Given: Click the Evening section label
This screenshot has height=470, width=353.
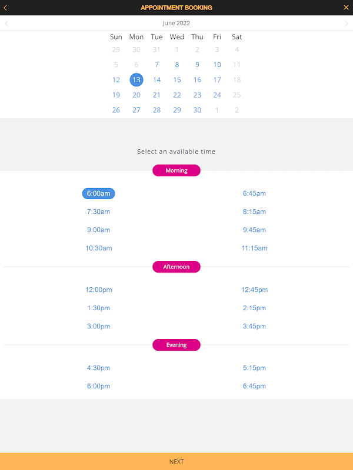Looking at the screenshot, I should click(176, 345).
